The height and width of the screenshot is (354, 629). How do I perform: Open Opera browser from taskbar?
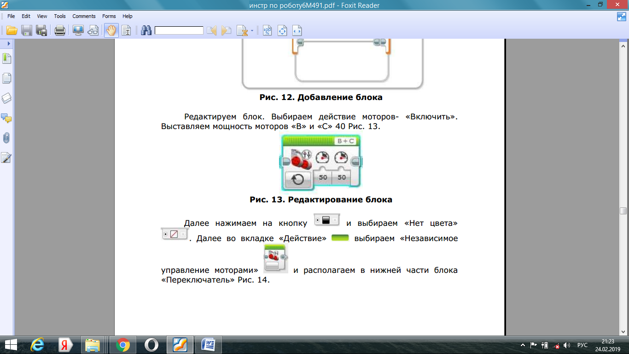(x=151, y=345)
